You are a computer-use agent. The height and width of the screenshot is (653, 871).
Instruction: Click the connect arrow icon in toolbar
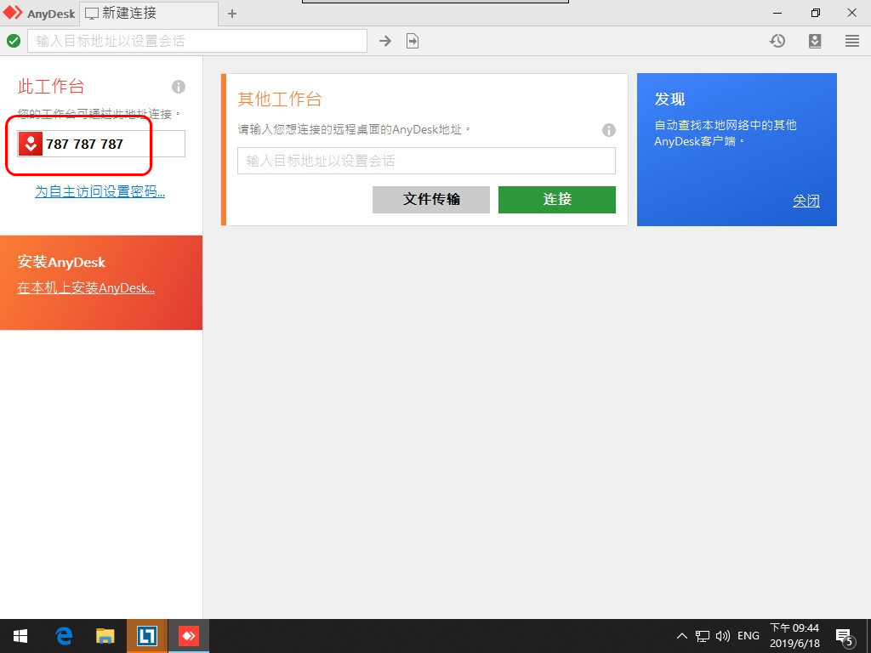coord(385,41)
